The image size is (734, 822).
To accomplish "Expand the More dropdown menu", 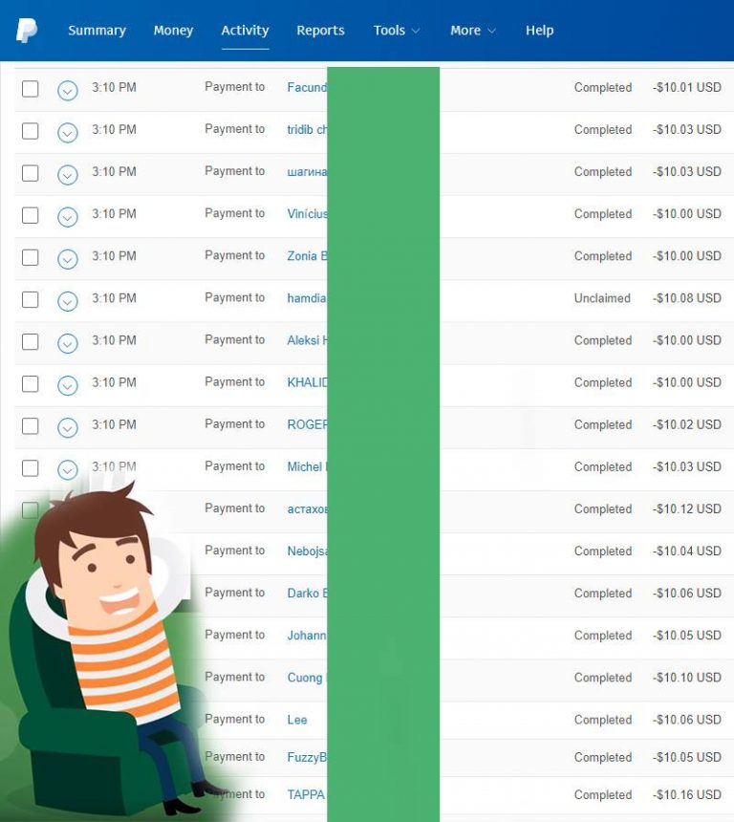I will [472, 31].
